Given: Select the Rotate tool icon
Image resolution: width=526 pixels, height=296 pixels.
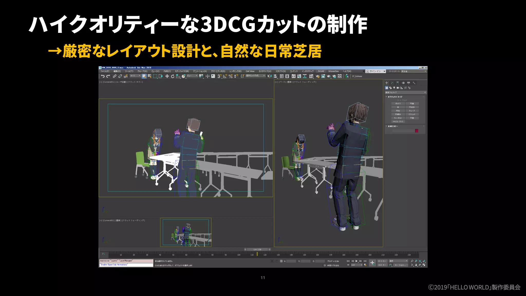Looking at the screenshot, I should pyautogui.click(x=172, y=76).
